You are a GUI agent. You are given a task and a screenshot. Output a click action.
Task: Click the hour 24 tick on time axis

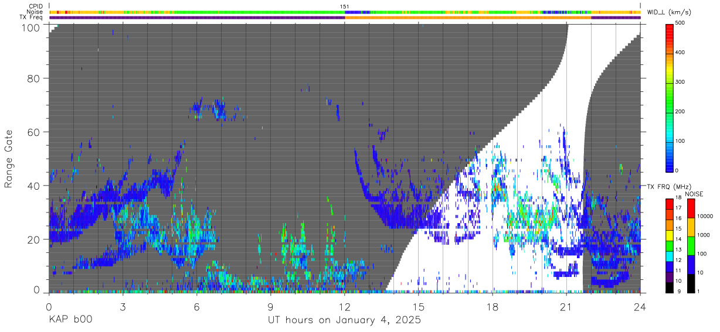point(640,307)
